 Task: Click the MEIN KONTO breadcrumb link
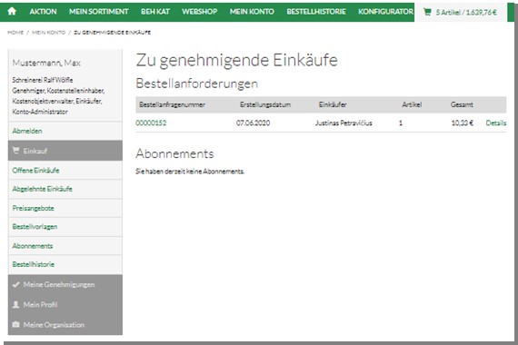48,33
